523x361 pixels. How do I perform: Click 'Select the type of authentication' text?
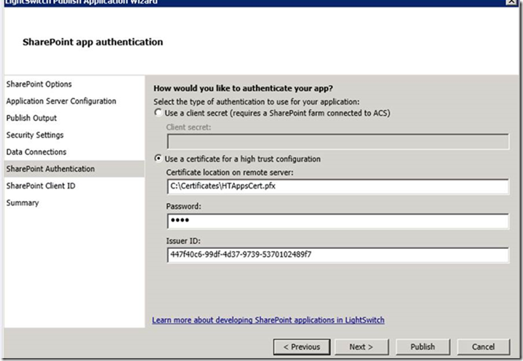(257, 102)
